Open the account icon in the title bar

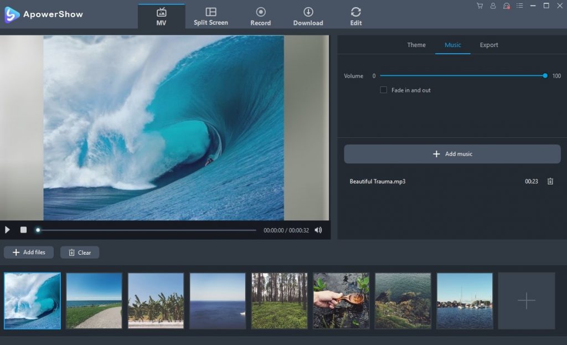(493, 6)
